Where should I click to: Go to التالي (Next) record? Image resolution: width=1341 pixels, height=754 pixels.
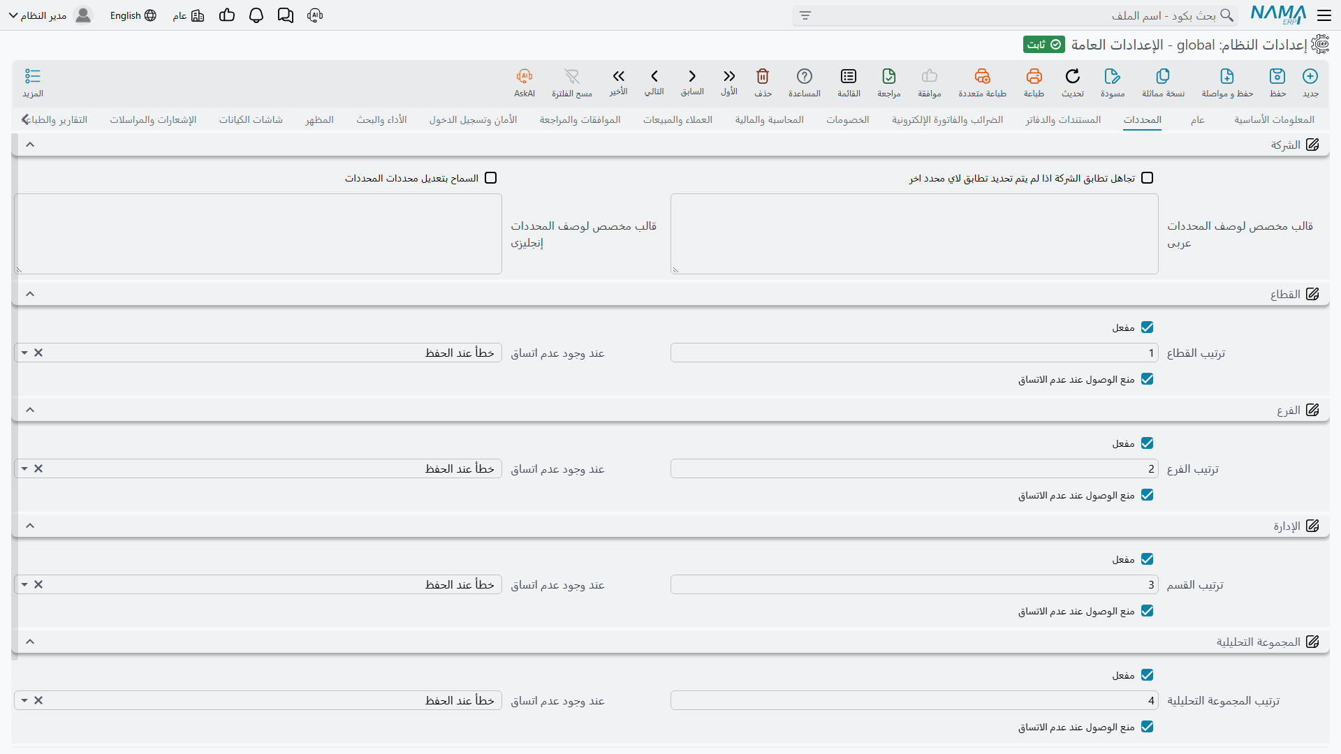[654, 76]
